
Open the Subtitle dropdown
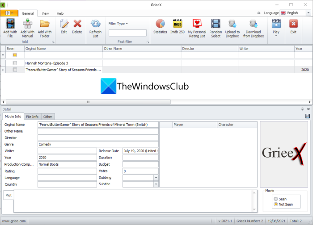[x=156, y=184]
